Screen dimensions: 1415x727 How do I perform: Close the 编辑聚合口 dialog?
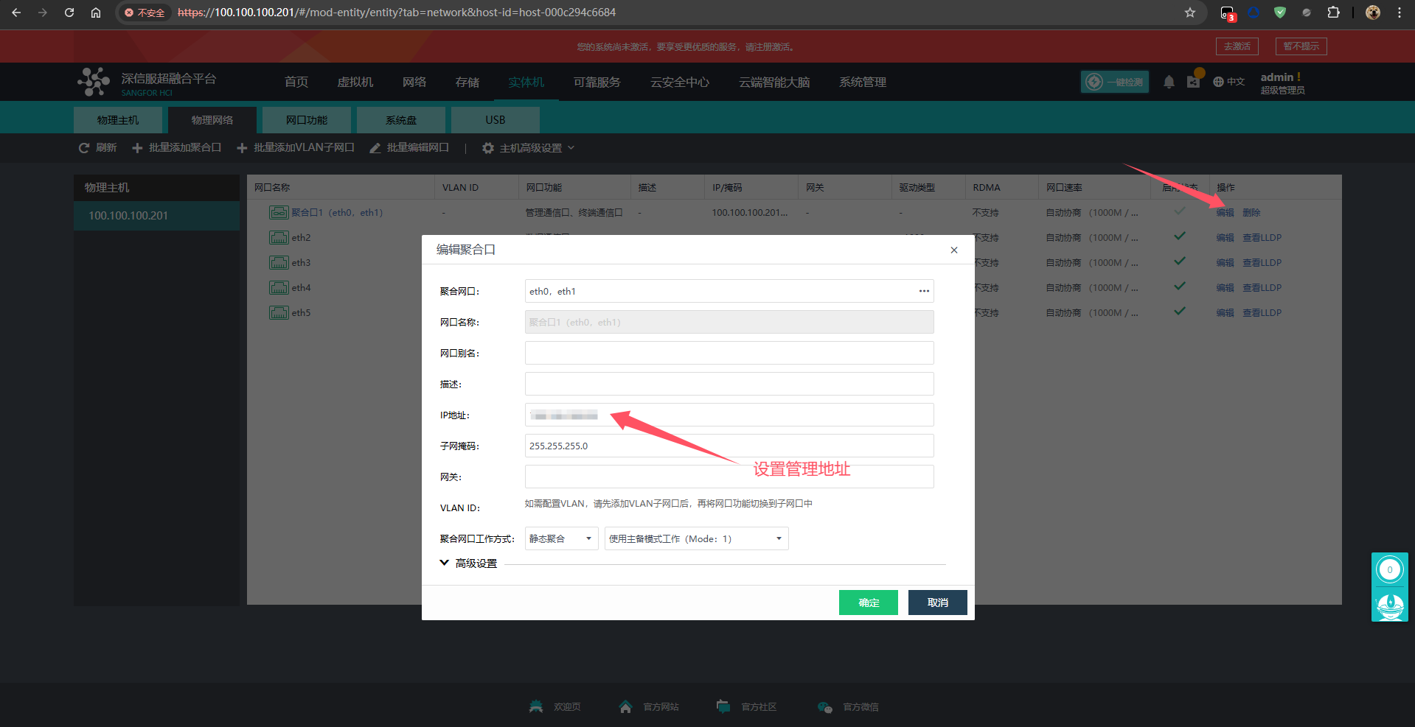(954, 250)
